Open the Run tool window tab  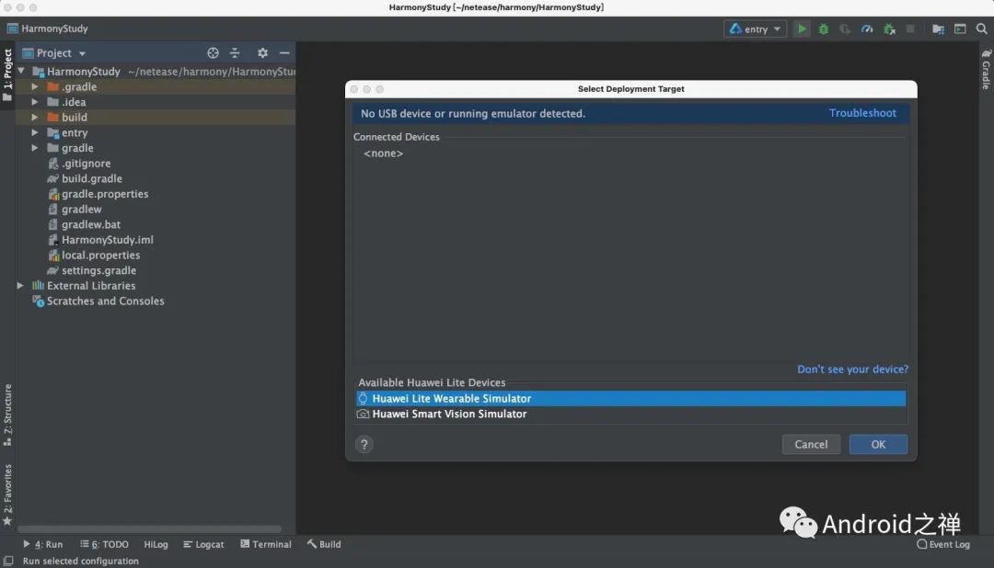pos(43,544)
